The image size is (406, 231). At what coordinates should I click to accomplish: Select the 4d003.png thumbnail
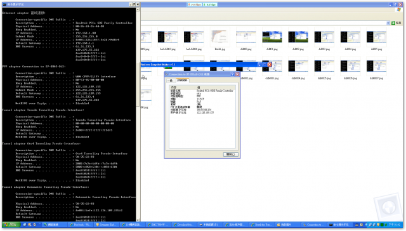click(324, 37)
